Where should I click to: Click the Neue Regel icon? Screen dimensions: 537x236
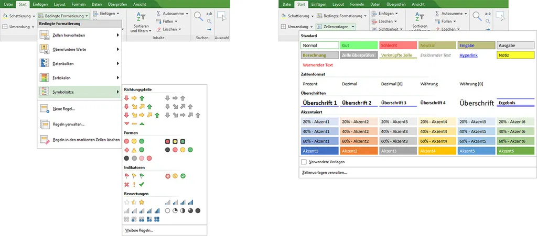[45, 109]
